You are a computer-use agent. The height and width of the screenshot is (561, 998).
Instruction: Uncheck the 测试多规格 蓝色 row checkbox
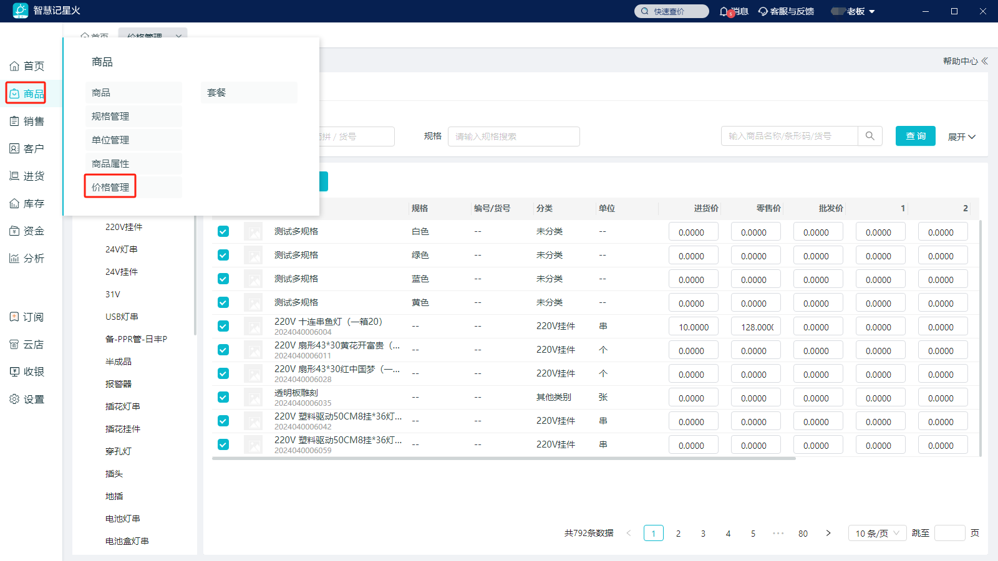223,279
